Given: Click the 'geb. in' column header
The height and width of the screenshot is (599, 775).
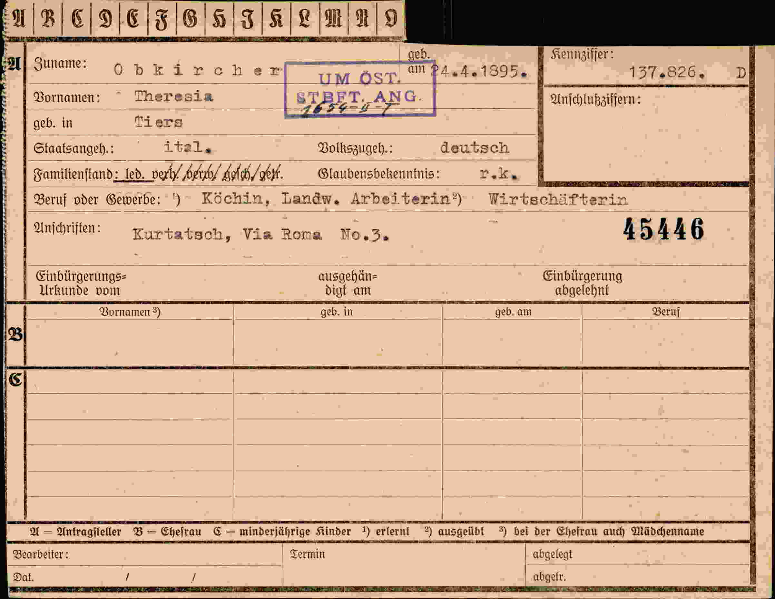Looking at the screenshot, I should coord(337,312).
